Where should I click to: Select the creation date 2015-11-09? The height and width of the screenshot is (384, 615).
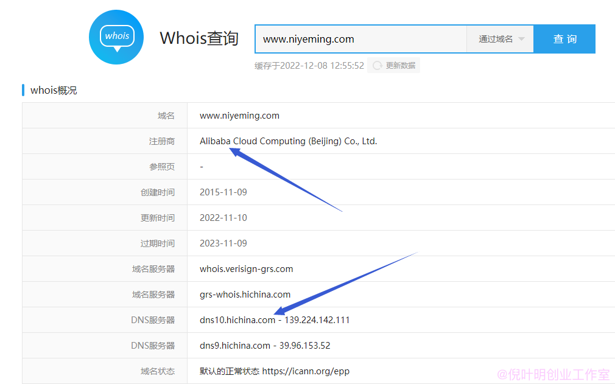[x=223, y=192]
